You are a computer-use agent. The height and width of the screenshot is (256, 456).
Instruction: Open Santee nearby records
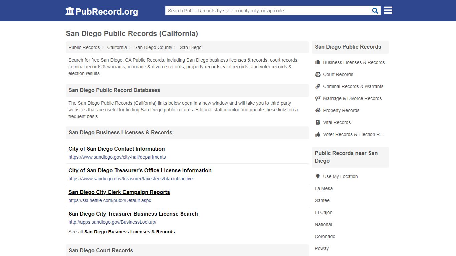(322, 200)
